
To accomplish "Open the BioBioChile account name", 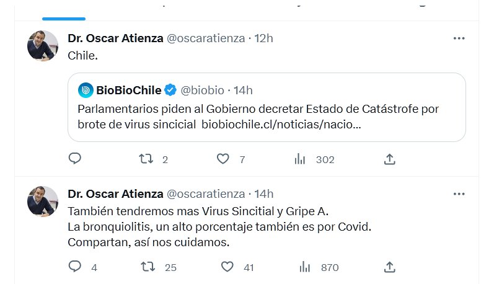I will (x=128, y=91).
